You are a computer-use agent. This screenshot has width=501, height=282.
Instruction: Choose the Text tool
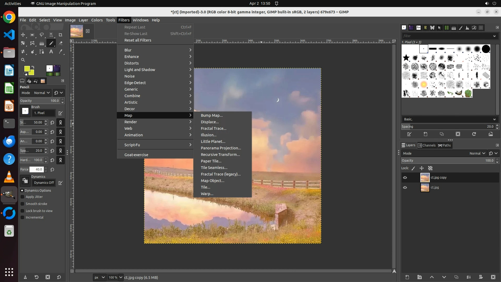pyautogui.click(x=51, y=51)
